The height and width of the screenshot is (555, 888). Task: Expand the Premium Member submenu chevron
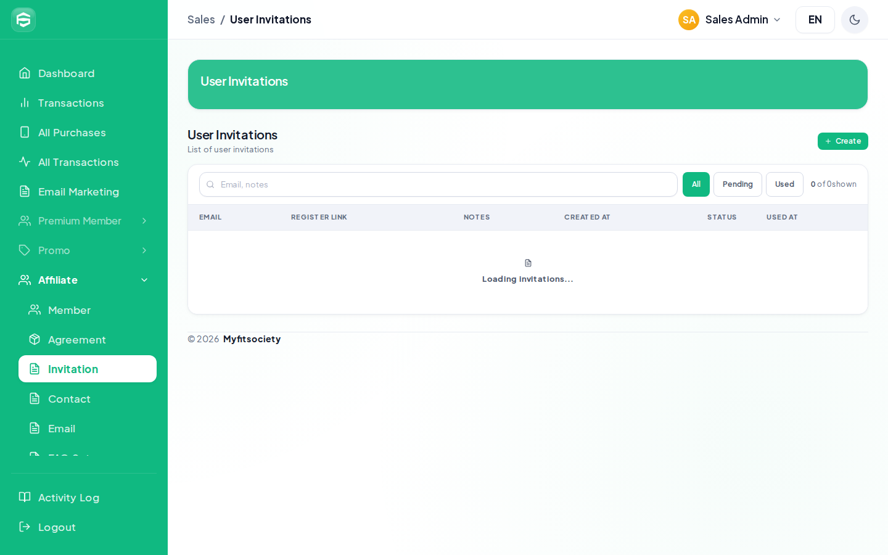144,221
